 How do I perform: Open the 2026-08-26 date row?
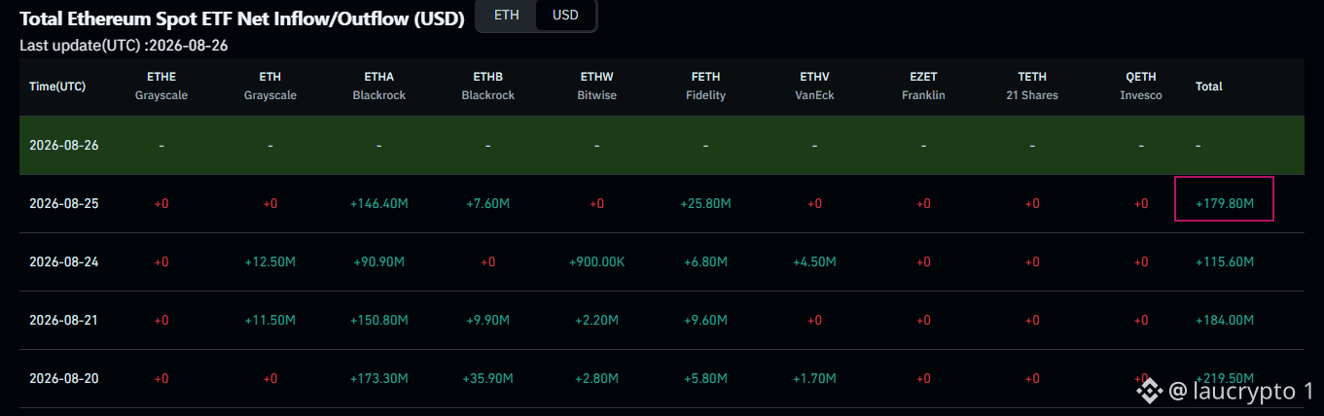(x=662, y=145)
